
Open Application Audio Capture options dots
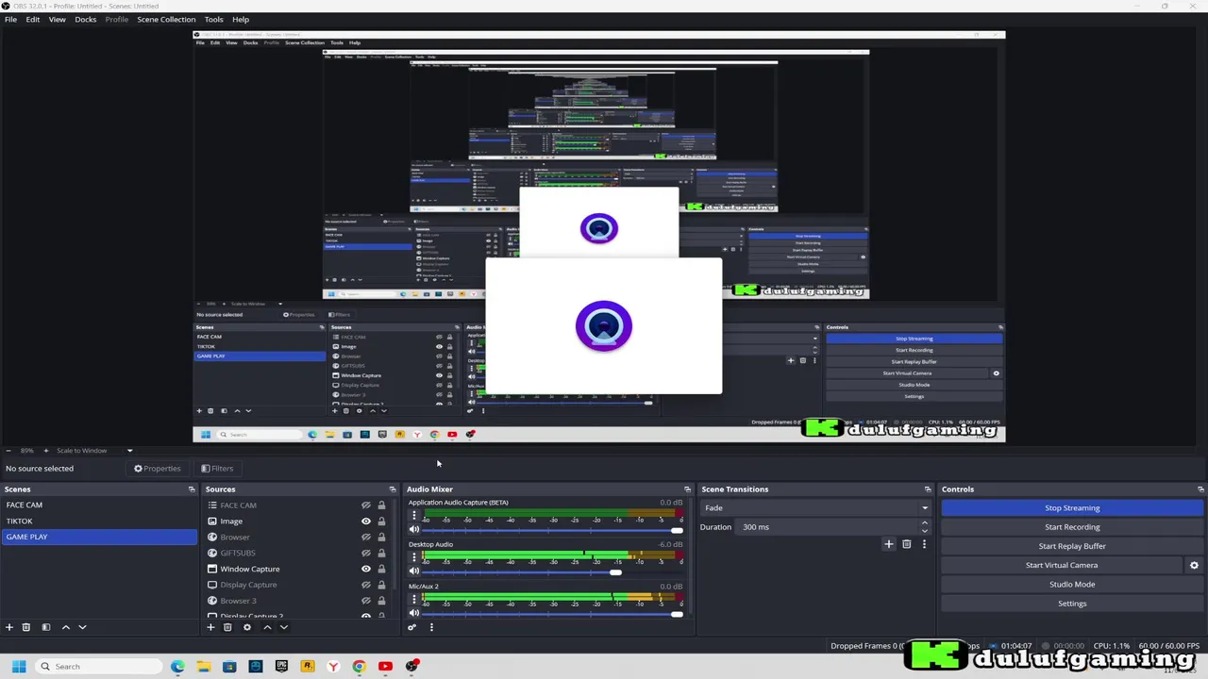(x=413, y=516)
